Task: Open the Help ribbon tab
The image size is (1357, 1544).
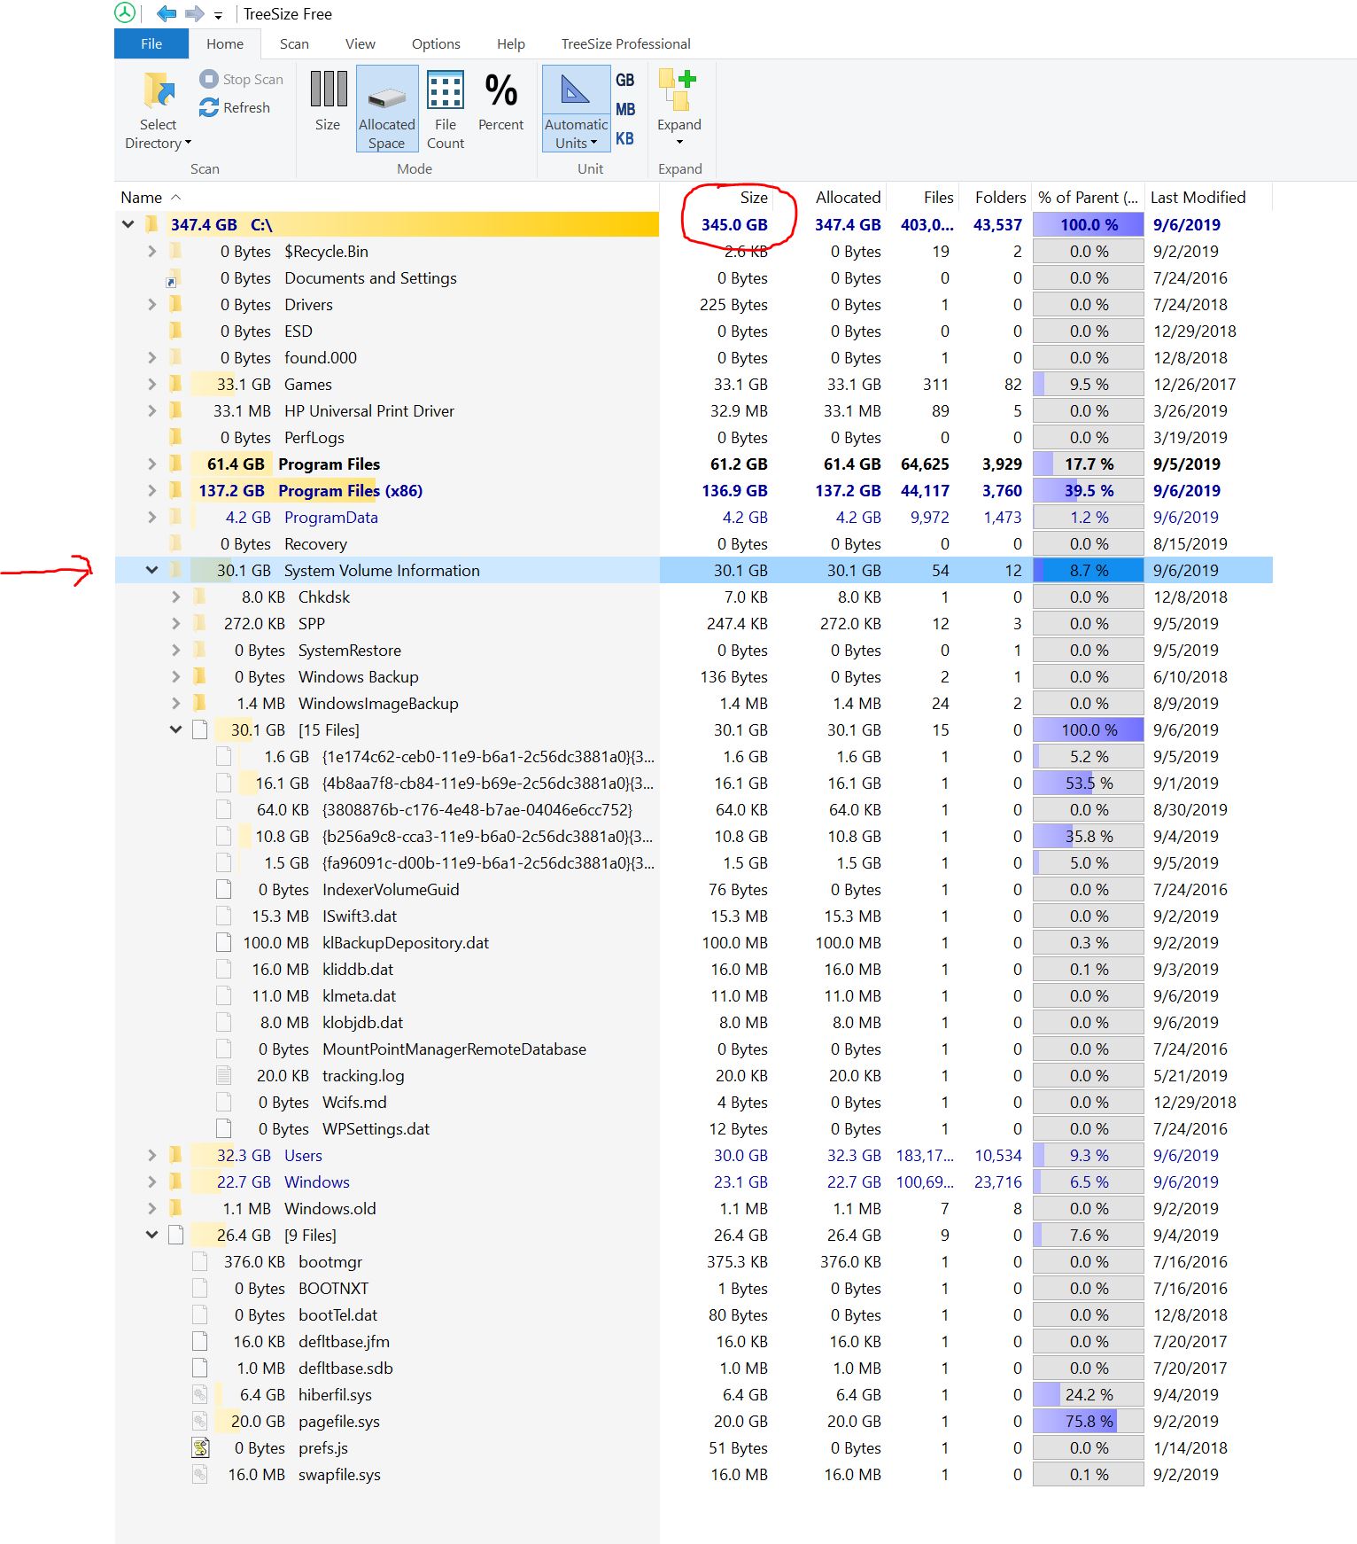Action: point(511,43)
